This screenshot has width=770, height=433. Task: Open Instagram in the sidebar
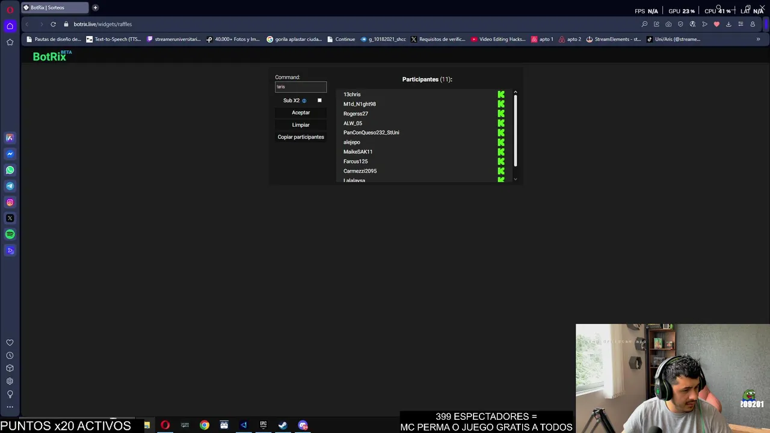tap(10, 203)
